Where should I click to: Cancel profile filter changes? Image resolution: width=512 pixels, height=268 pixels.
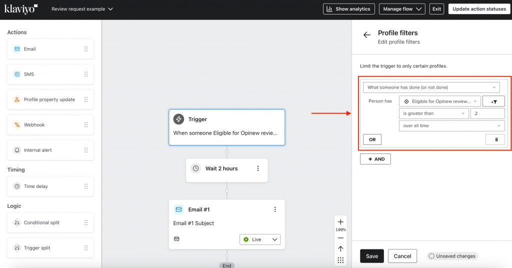point(402,256)
